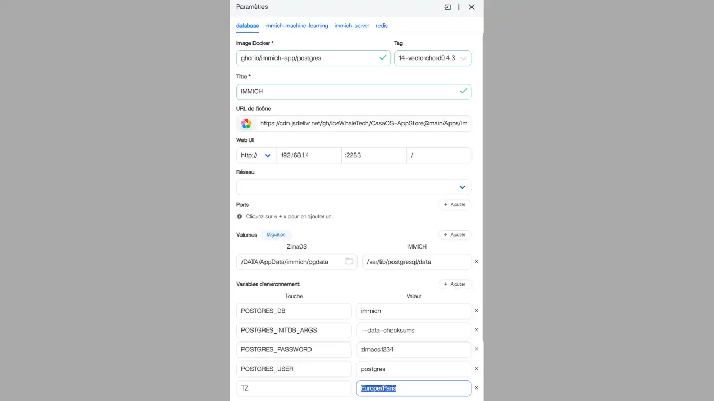The image size is (714, 401).
Task: Click Ajouter button next to Ports
Action: coord(455,205)
